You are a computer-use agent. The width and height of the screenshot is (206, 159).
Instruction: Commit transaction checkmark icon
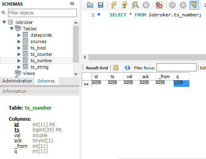coord(172,5)
